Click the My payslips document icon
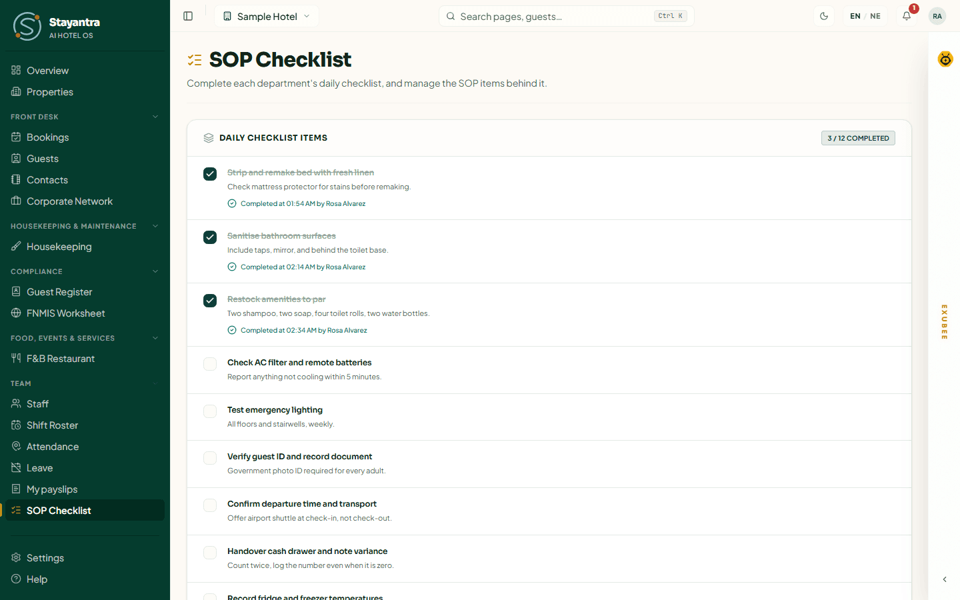The height and width of the screenshot is (600, 960). point(16,489)
